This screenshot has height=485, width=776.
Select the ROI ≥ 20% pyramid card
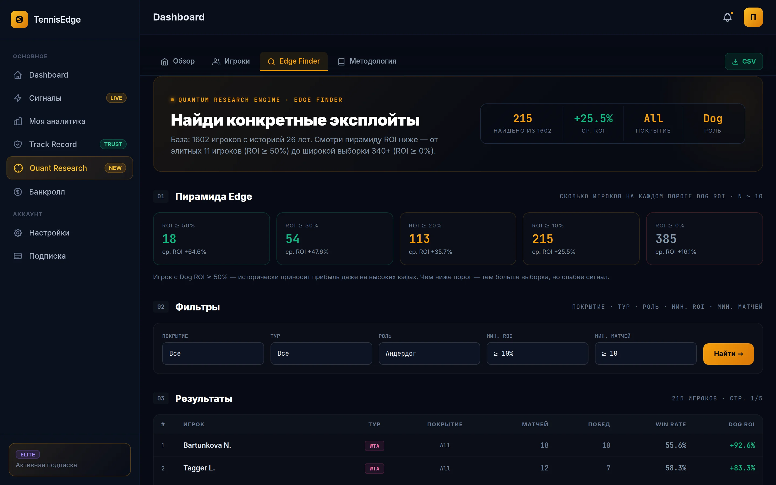pos(458,239)
